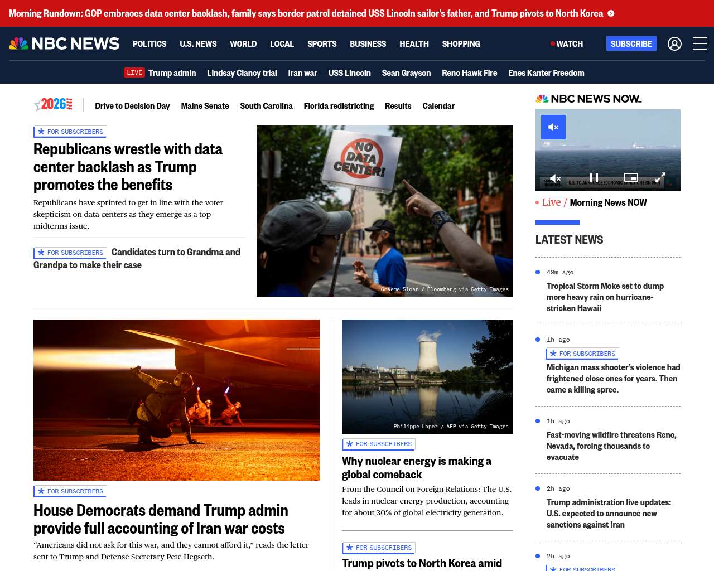Click the No Data Center protest sign photo
This screenshot has width=714, height=571.
(385, 211)
